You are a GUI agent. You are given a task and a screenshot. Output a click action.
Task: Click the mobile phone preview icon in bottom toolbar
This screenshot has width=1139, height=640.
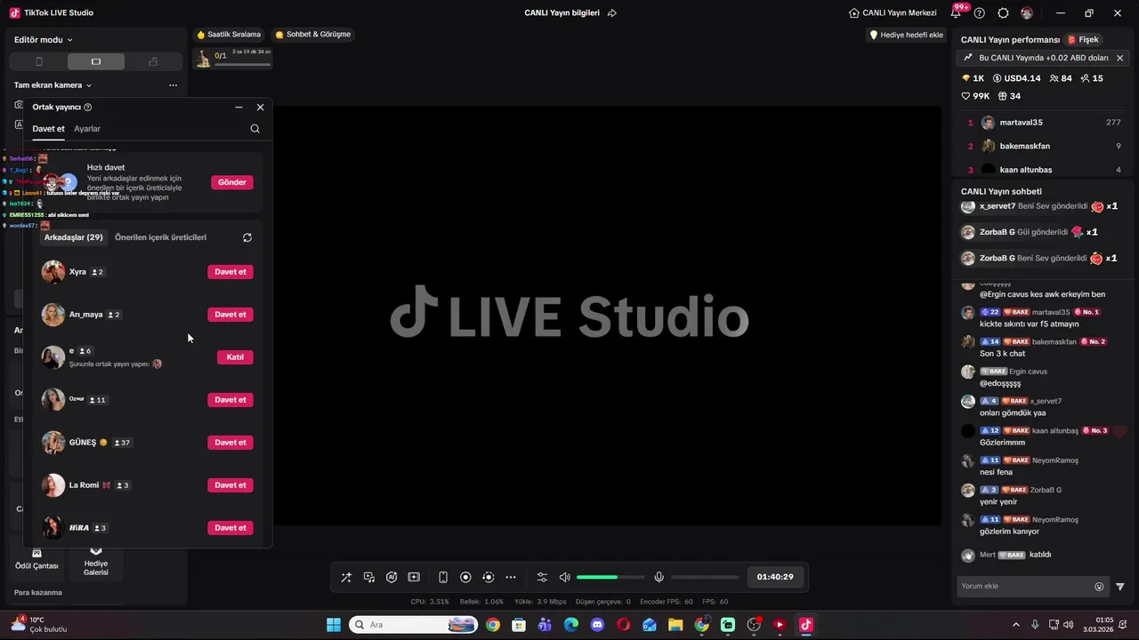(x=443, y=577)
